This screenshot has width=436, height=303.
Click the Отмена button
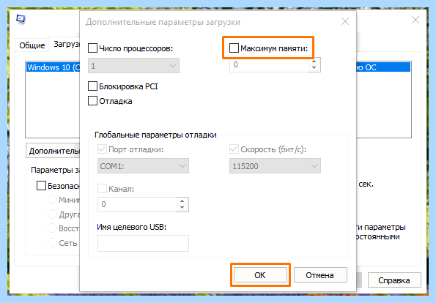pos(320,275)
